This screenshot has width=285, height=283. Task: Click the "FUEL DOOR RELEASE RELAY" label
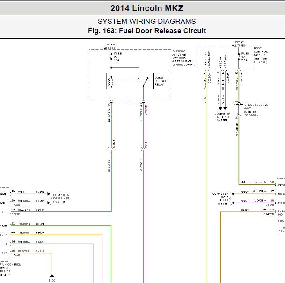(x=161, y=79)
